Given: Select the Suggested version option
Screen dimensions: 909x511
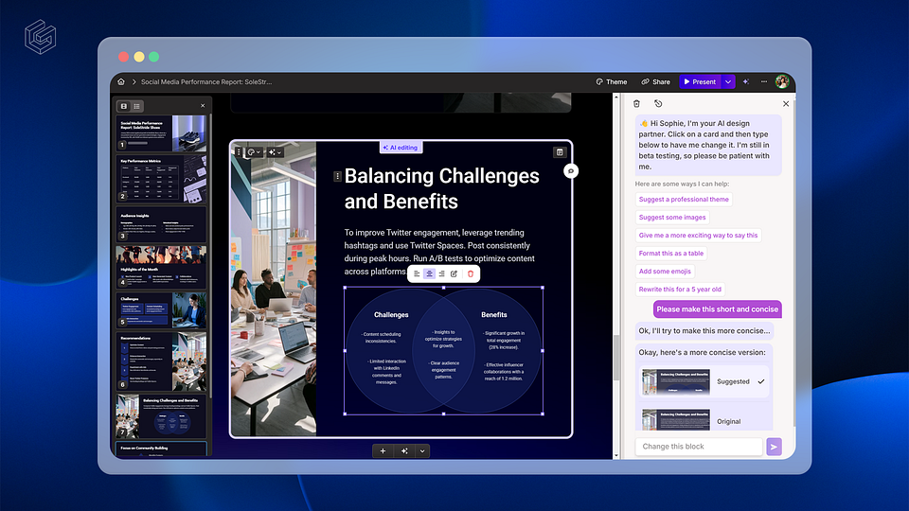Looking at the screenshot, I should pyautogui.click(x=704, y=381).
